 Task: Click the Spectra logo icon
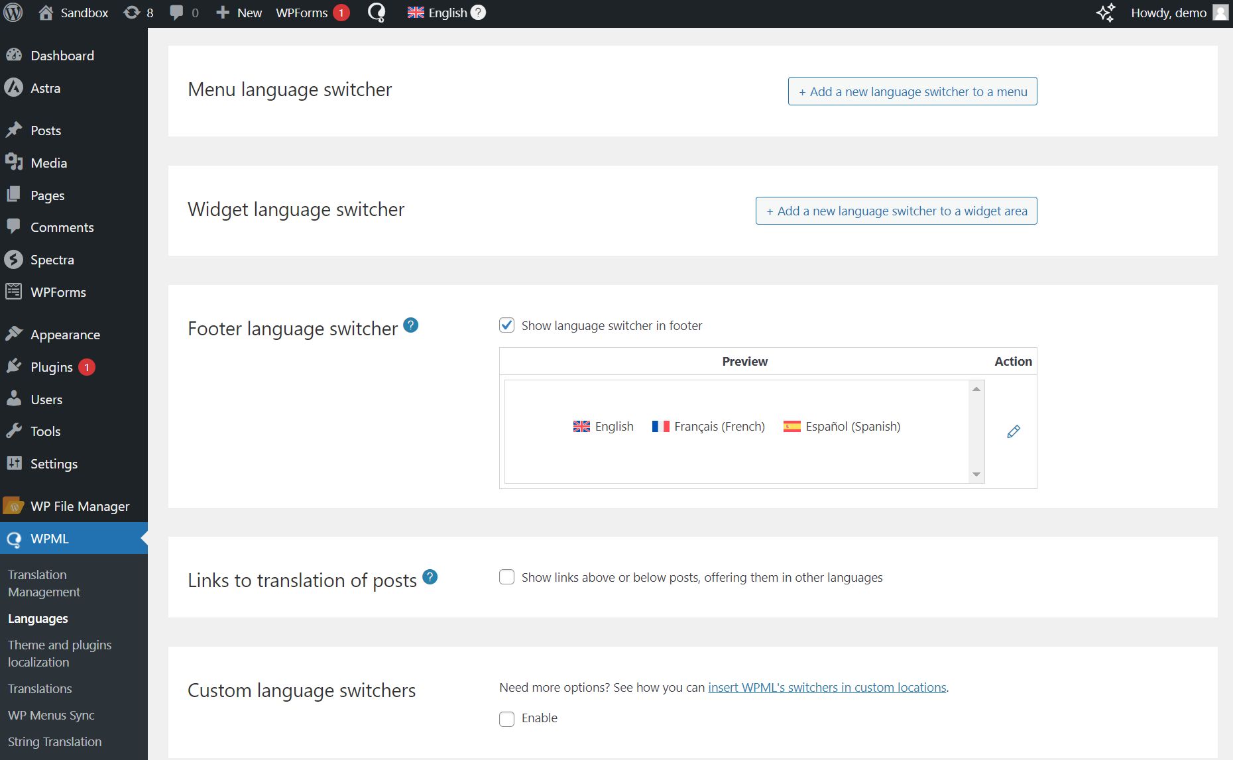tap(14, 259)
